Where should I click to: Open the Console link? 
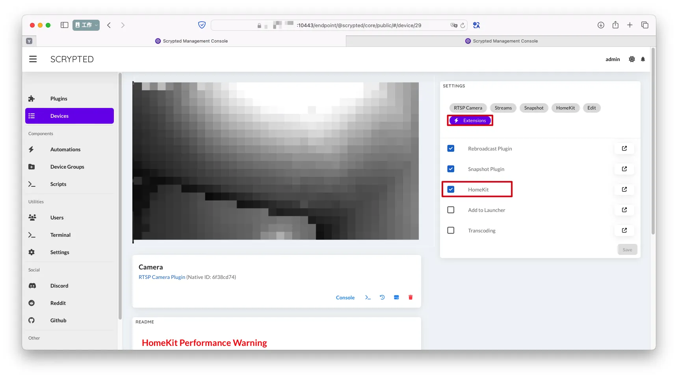(345, 298)
